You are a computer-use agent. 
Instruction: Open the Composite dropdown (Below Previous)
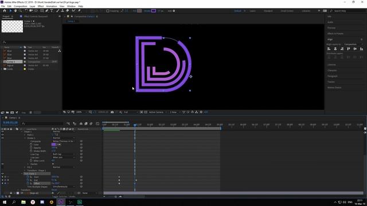click(x=64, y=141)
